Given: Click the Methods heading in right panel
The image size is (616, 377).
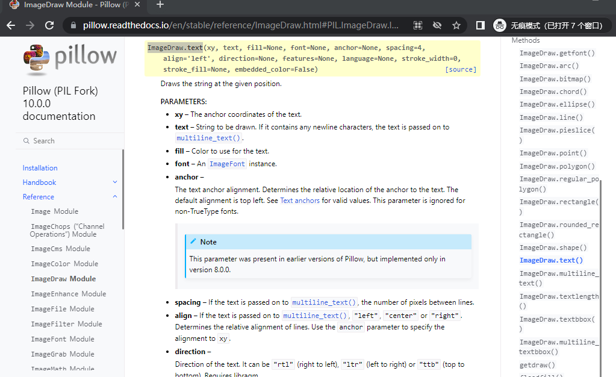Looking at the screenshot, I should (x=526, y=40).
